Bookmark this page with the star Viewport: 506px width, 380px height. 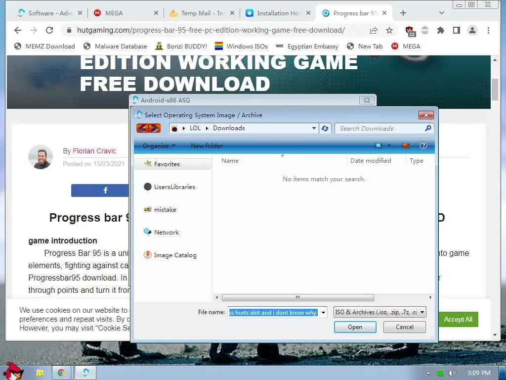point(389,30)
